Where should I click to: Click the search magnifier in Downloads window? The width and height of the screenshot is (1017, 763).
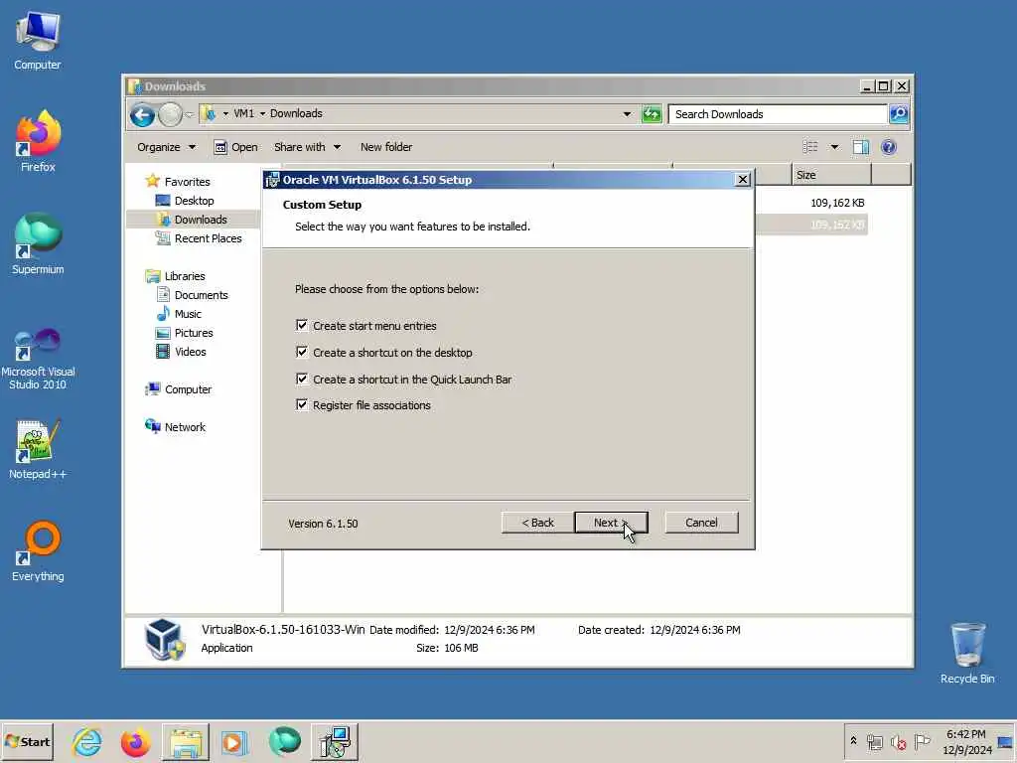point(898,114)
